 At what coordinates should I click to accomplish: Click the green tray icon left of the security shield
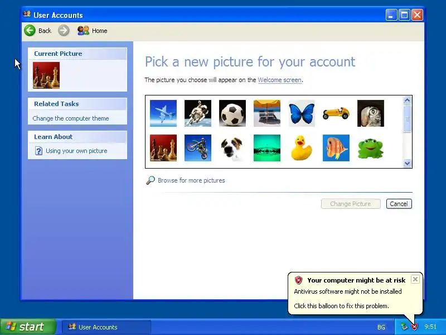(404, 327)
